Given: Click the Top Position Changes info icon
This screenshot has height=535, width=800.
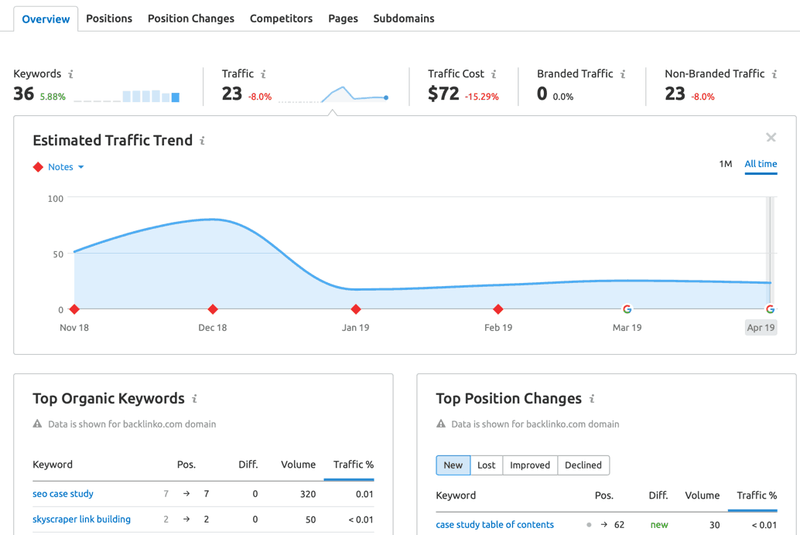Looking at the screenshot, I should (592, 399).
